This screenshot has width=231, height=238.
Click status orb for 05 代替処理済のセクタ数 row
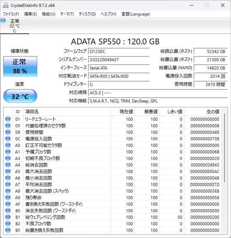click(8, 126)
